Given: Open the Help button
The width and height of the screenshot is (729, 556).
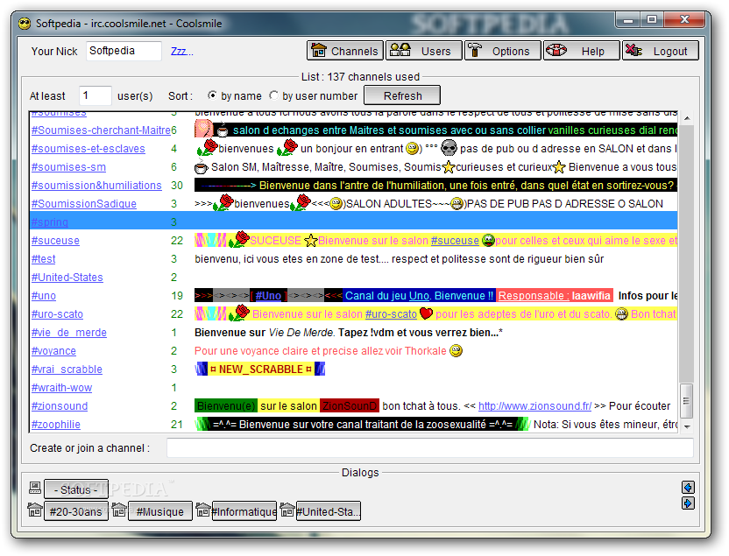Looking at the screenshot, I should click(581, 51).
